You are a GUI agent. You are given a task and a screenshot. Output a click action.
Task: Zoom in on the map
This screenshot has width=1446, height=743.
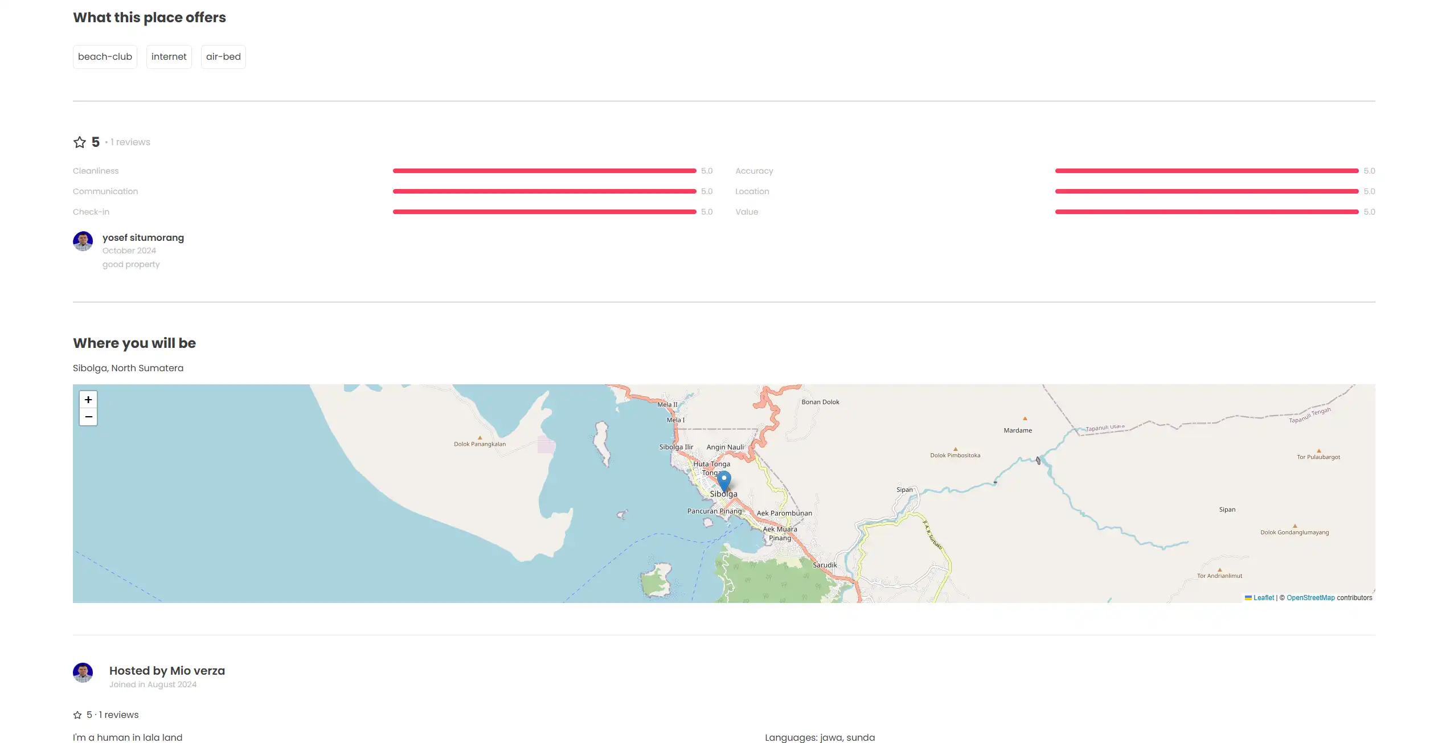click(88, 400)
